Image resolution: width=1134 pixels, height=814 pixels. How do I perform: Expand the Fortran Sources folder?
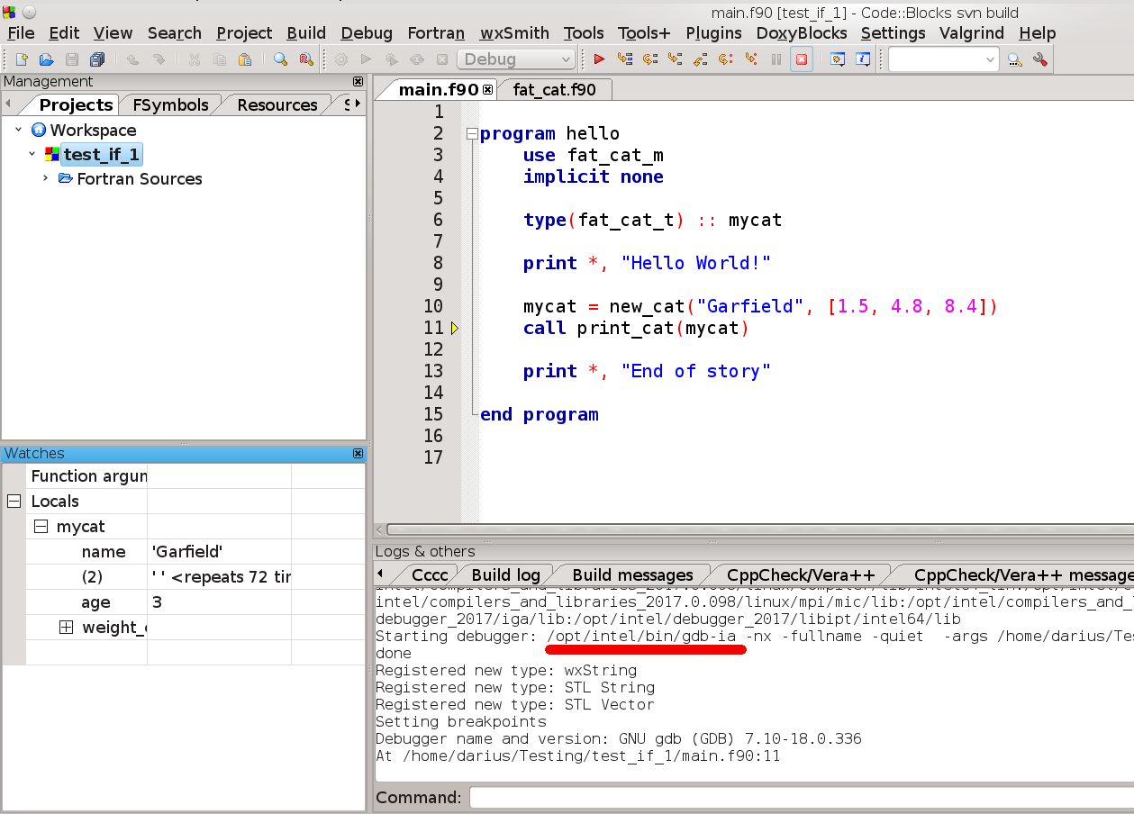(x=45, y=178)
